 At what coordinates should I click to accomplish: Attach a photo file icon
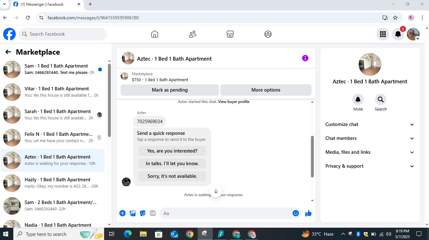pos(133,213)
